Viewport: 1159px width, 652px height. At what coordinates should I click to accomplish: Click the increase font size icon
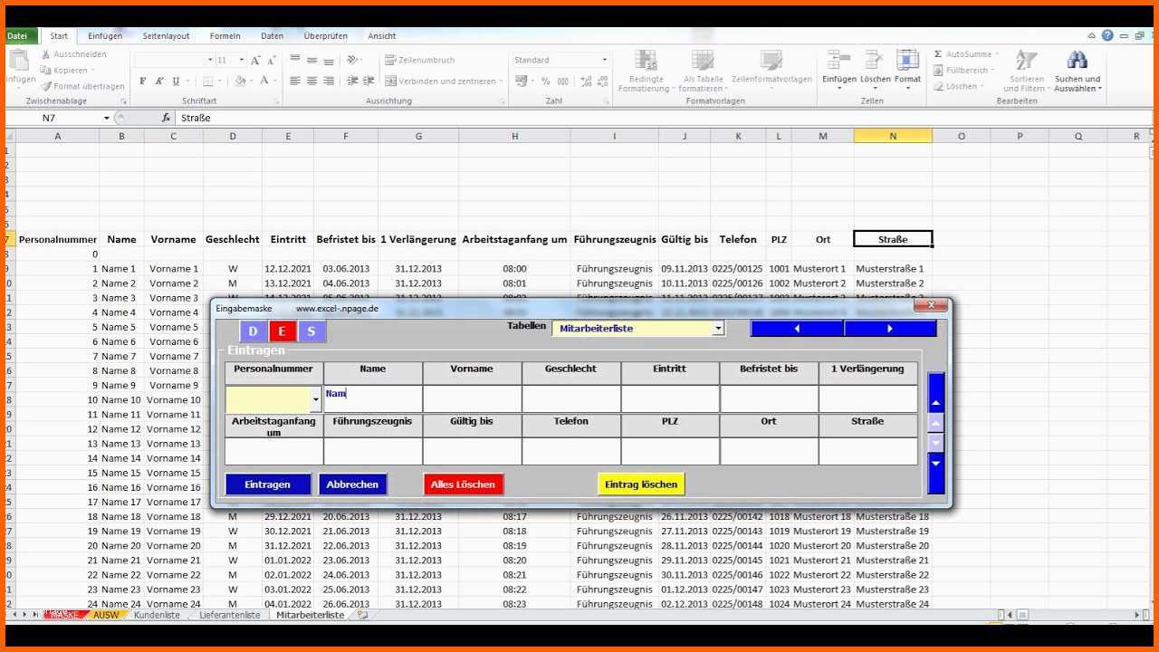click(256, 60)
